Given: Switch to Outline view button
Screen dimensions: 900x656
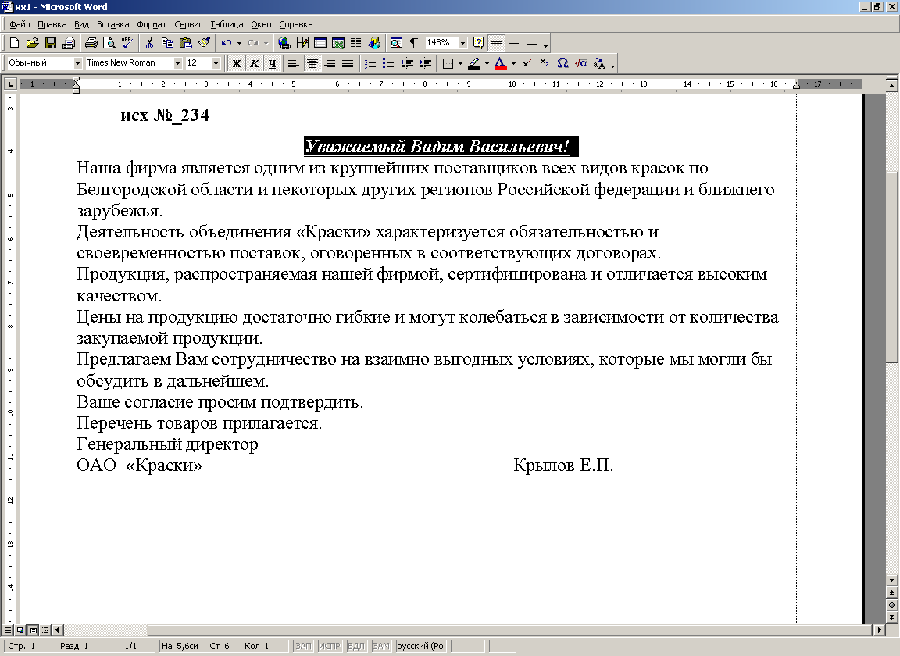Looking at the screenshot, I should point(45,629).
